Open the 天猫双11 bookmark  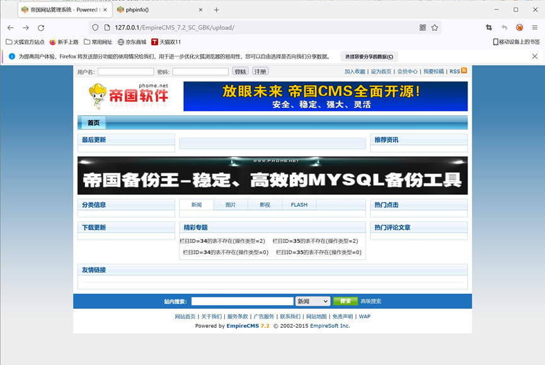(166, 42)
